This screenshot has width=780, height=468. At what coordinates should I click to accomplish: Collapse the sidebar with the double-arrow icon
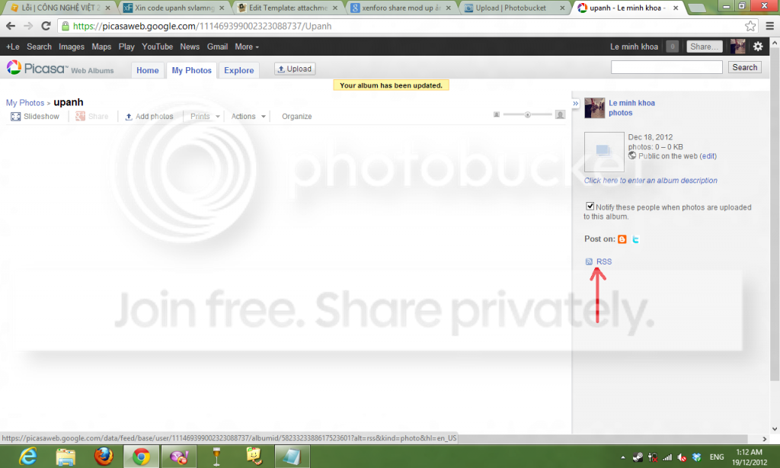(576, 104)
